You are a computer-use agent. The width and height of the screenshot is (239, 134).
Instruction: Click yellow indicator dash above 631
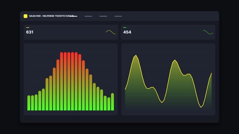(28, 28)
